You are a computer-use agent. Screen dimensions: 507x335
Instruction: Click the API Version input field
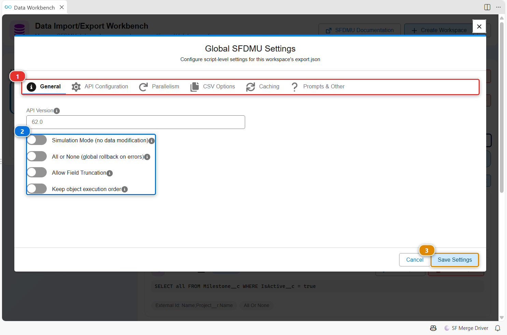point(136,122)
